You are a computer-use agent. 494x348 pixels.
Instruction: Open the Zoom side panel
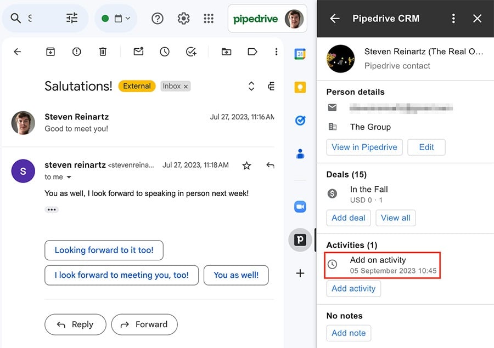coord(300,207)
